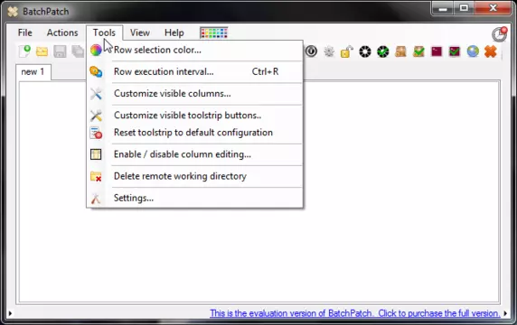Close the BatchPatch window

point(493,8)
